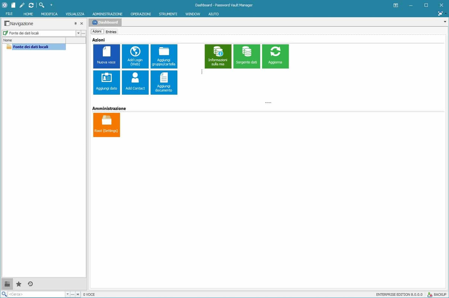
Task: Open the VISUALIZZA ribbon tab
Action: 75,14
